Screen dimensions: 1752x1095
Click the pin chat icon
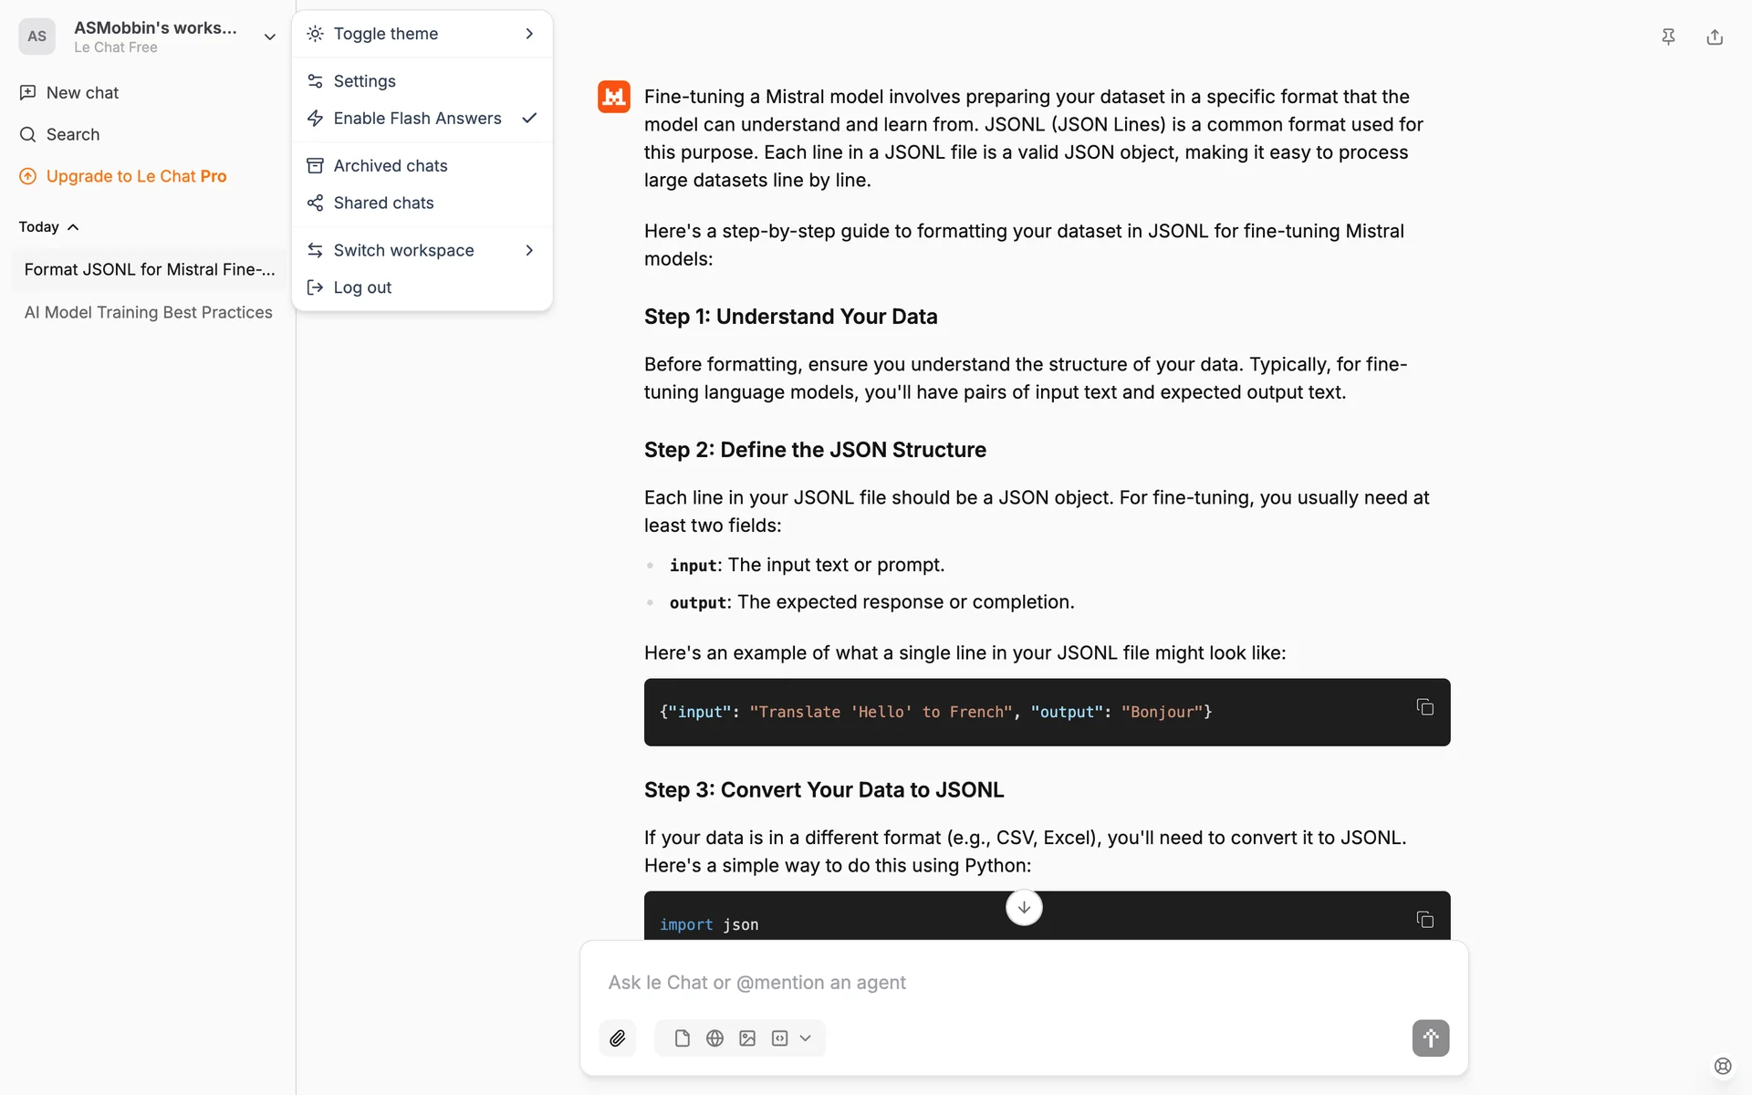[1668, 36]
